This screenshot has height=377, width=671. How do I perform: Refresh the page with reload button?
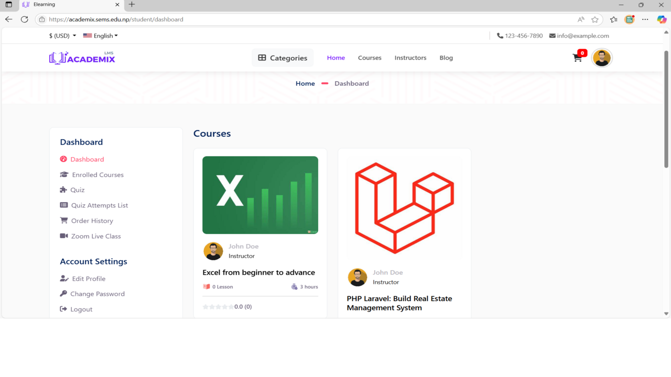pyautogui.click(x=24, y=19)
